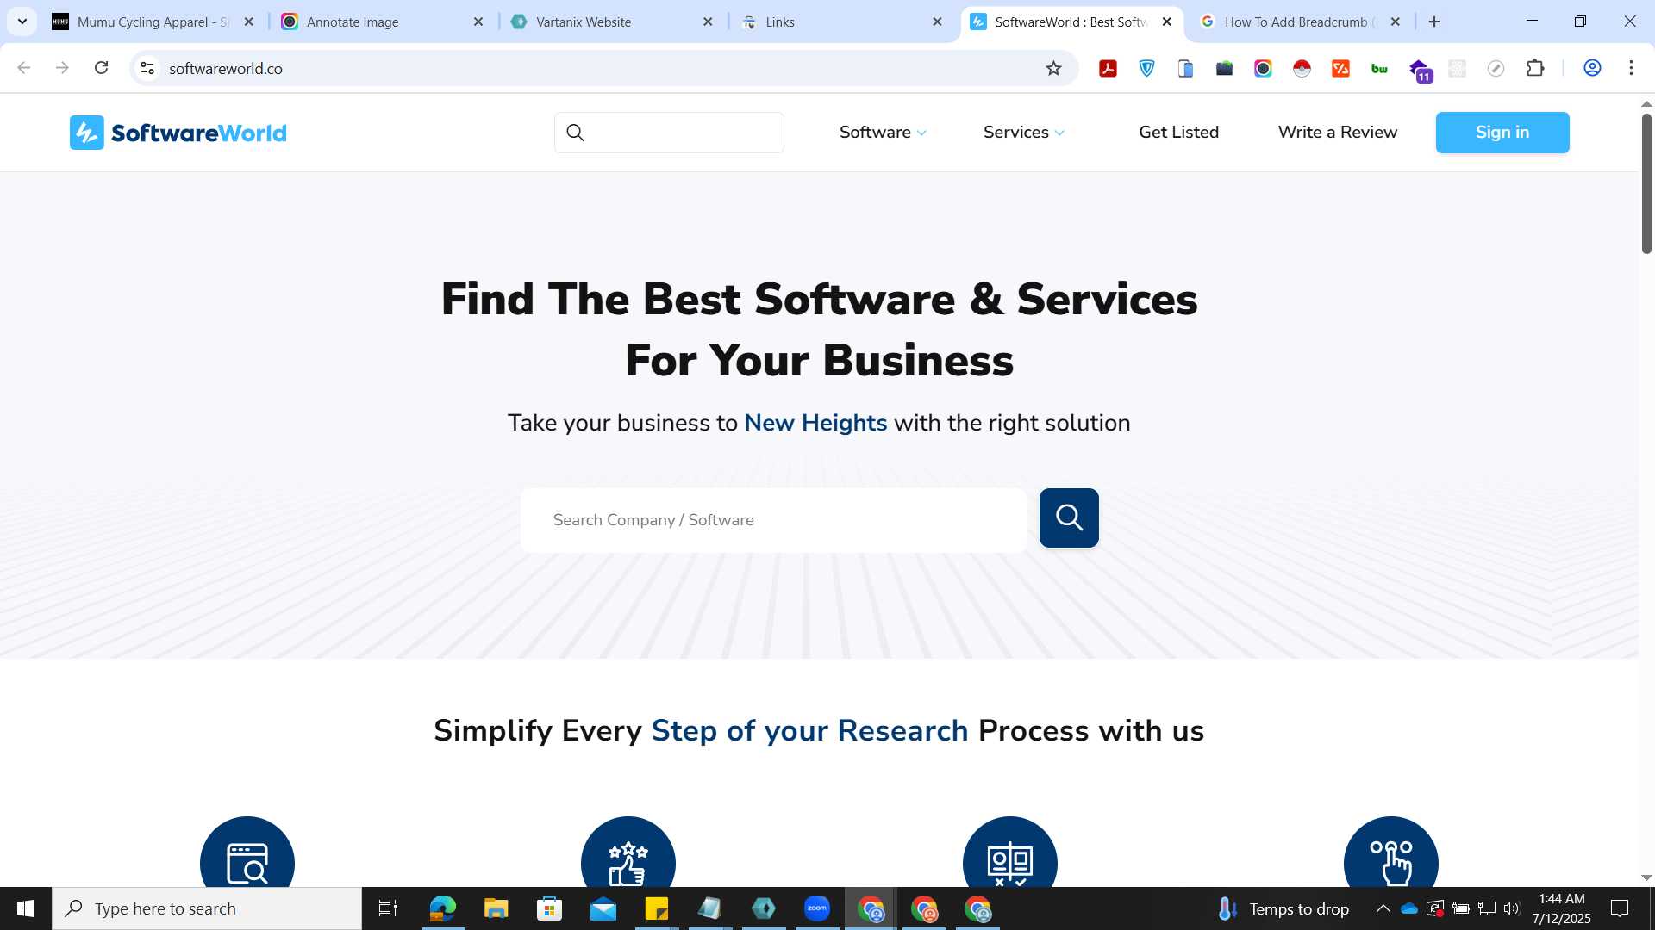This screenshot has height=930, width=1655.
Task: Open Microsoft Edge from the taskbar
Action: (443, 908)
